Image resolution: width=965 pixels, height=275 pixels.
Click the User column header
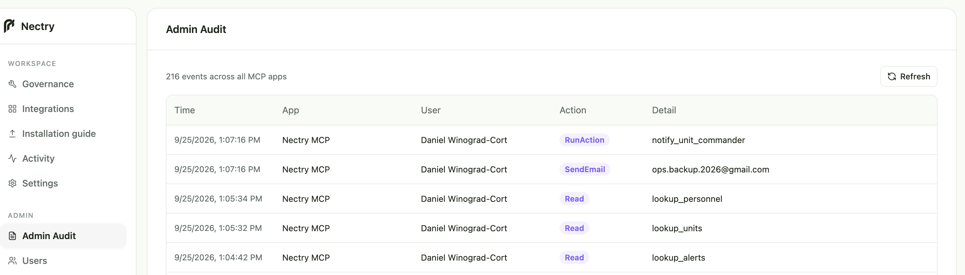coord(431,110)
